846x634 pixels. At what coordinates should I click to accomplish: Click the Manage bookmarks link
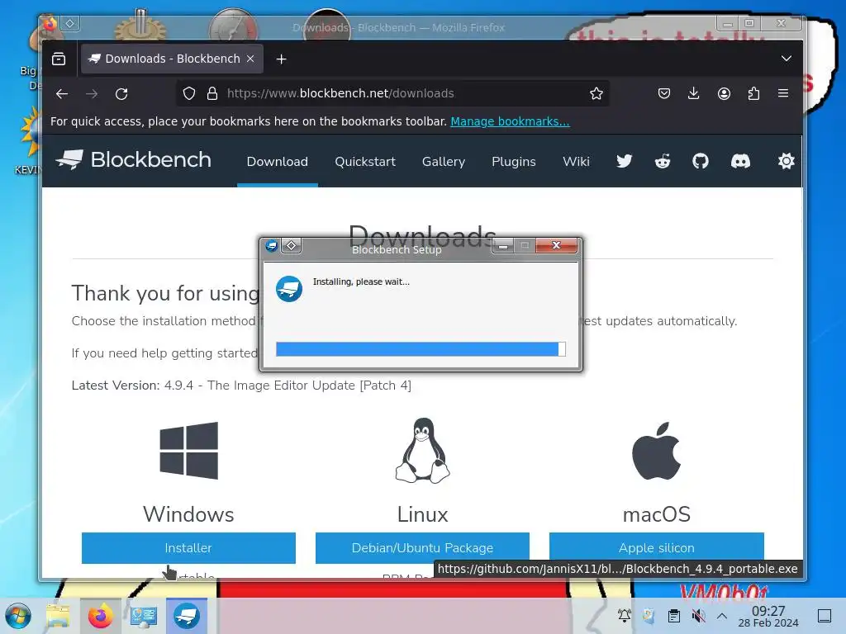tap(510, 121)
